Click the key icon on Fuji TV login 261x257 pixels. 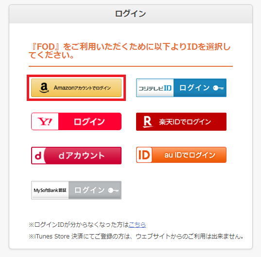click(x=218, y=88)
